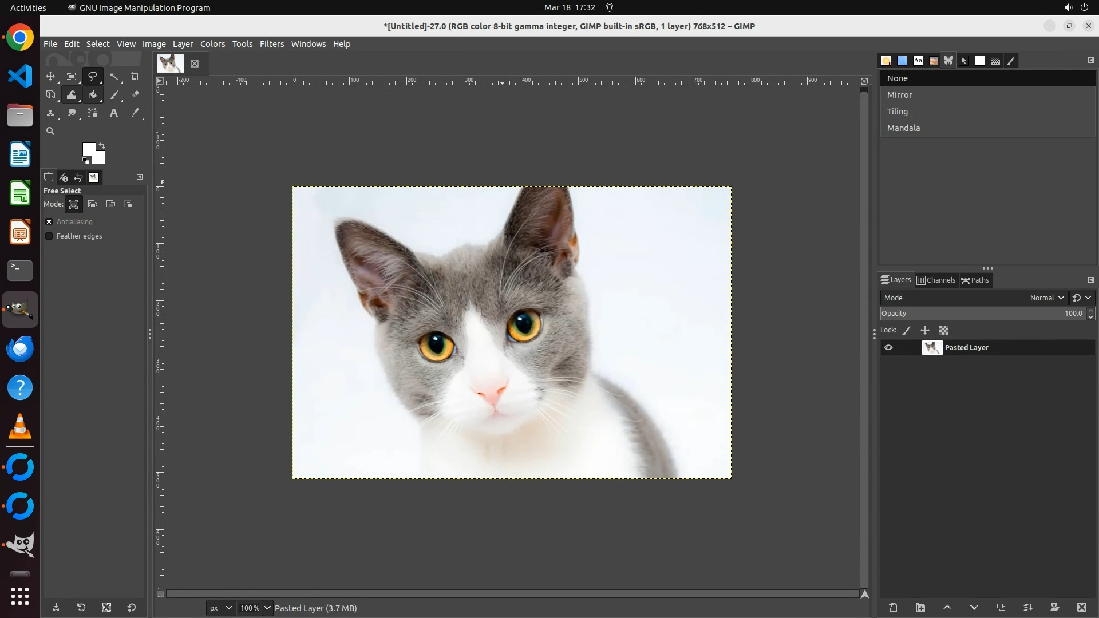1099x618 pixels.
Task: Open the px units dropdown
Action: click(x=221, y=608)
